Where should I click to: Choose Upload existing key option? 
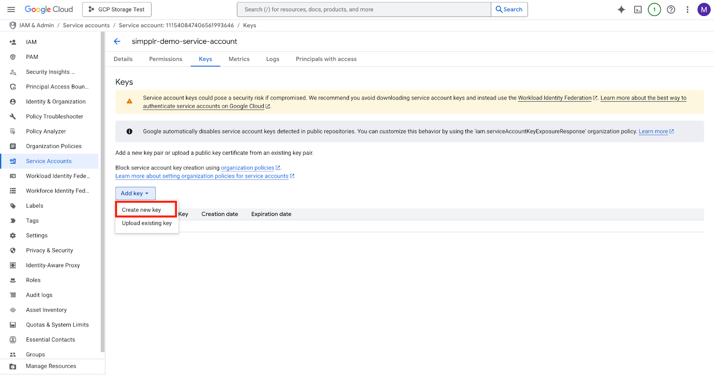tap(147, 223)
